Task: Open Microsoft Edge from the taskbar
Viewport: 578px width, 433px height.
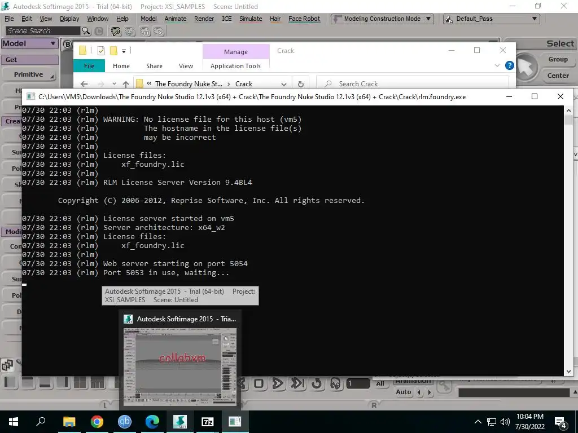Action: [x=152, y=422]
